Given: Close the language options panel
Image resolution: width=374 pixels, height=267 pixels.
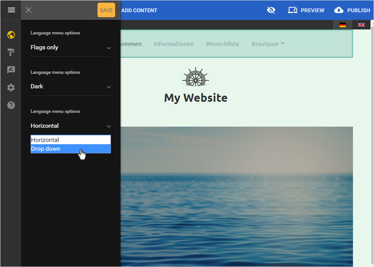Looking at the screenshot, I should click(x=29, y=10).
